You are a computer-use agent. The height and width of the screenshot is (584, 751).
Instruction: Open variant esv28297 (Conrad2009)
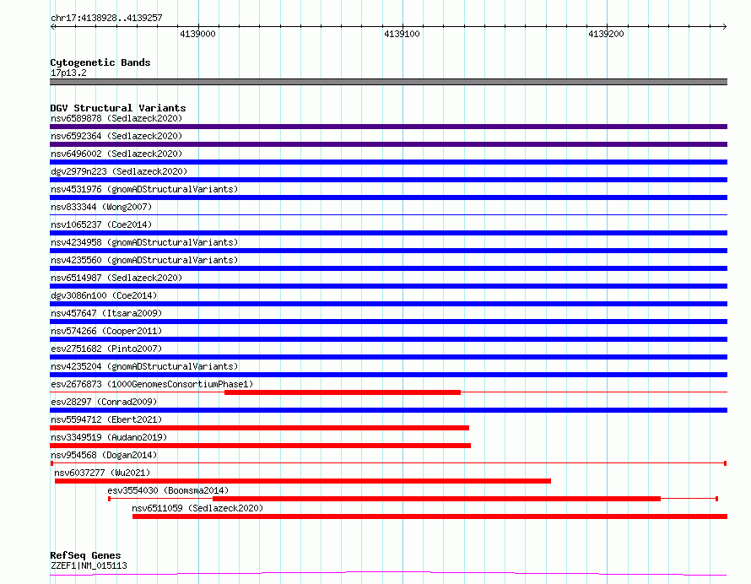click(x=104, y=402)
